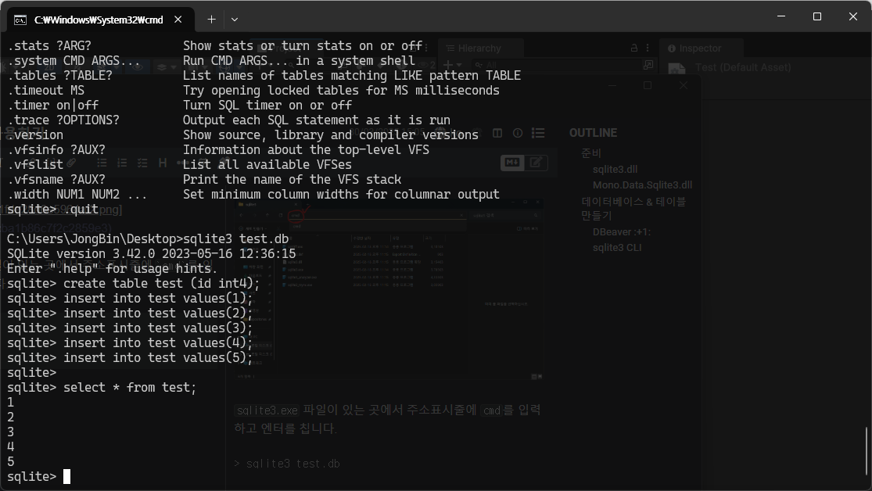Insert a bulleted list in the editor toolbar

102,163
